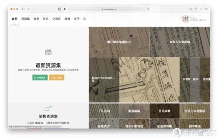Open the 孟浩然诗集 tile

click(x=165, y=124)
